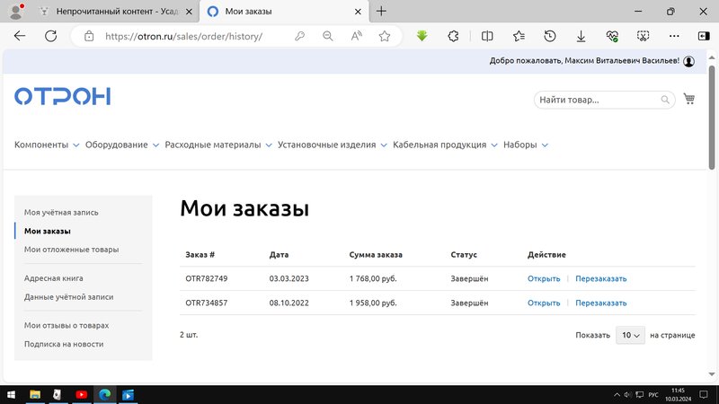Open the browser profile avatar
Screen dimensions: 719x404
[x=16, y=11]
